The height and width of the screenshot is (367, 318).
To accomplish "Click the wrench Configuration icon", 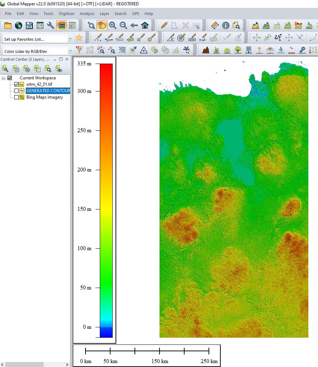I will point(50,25).
